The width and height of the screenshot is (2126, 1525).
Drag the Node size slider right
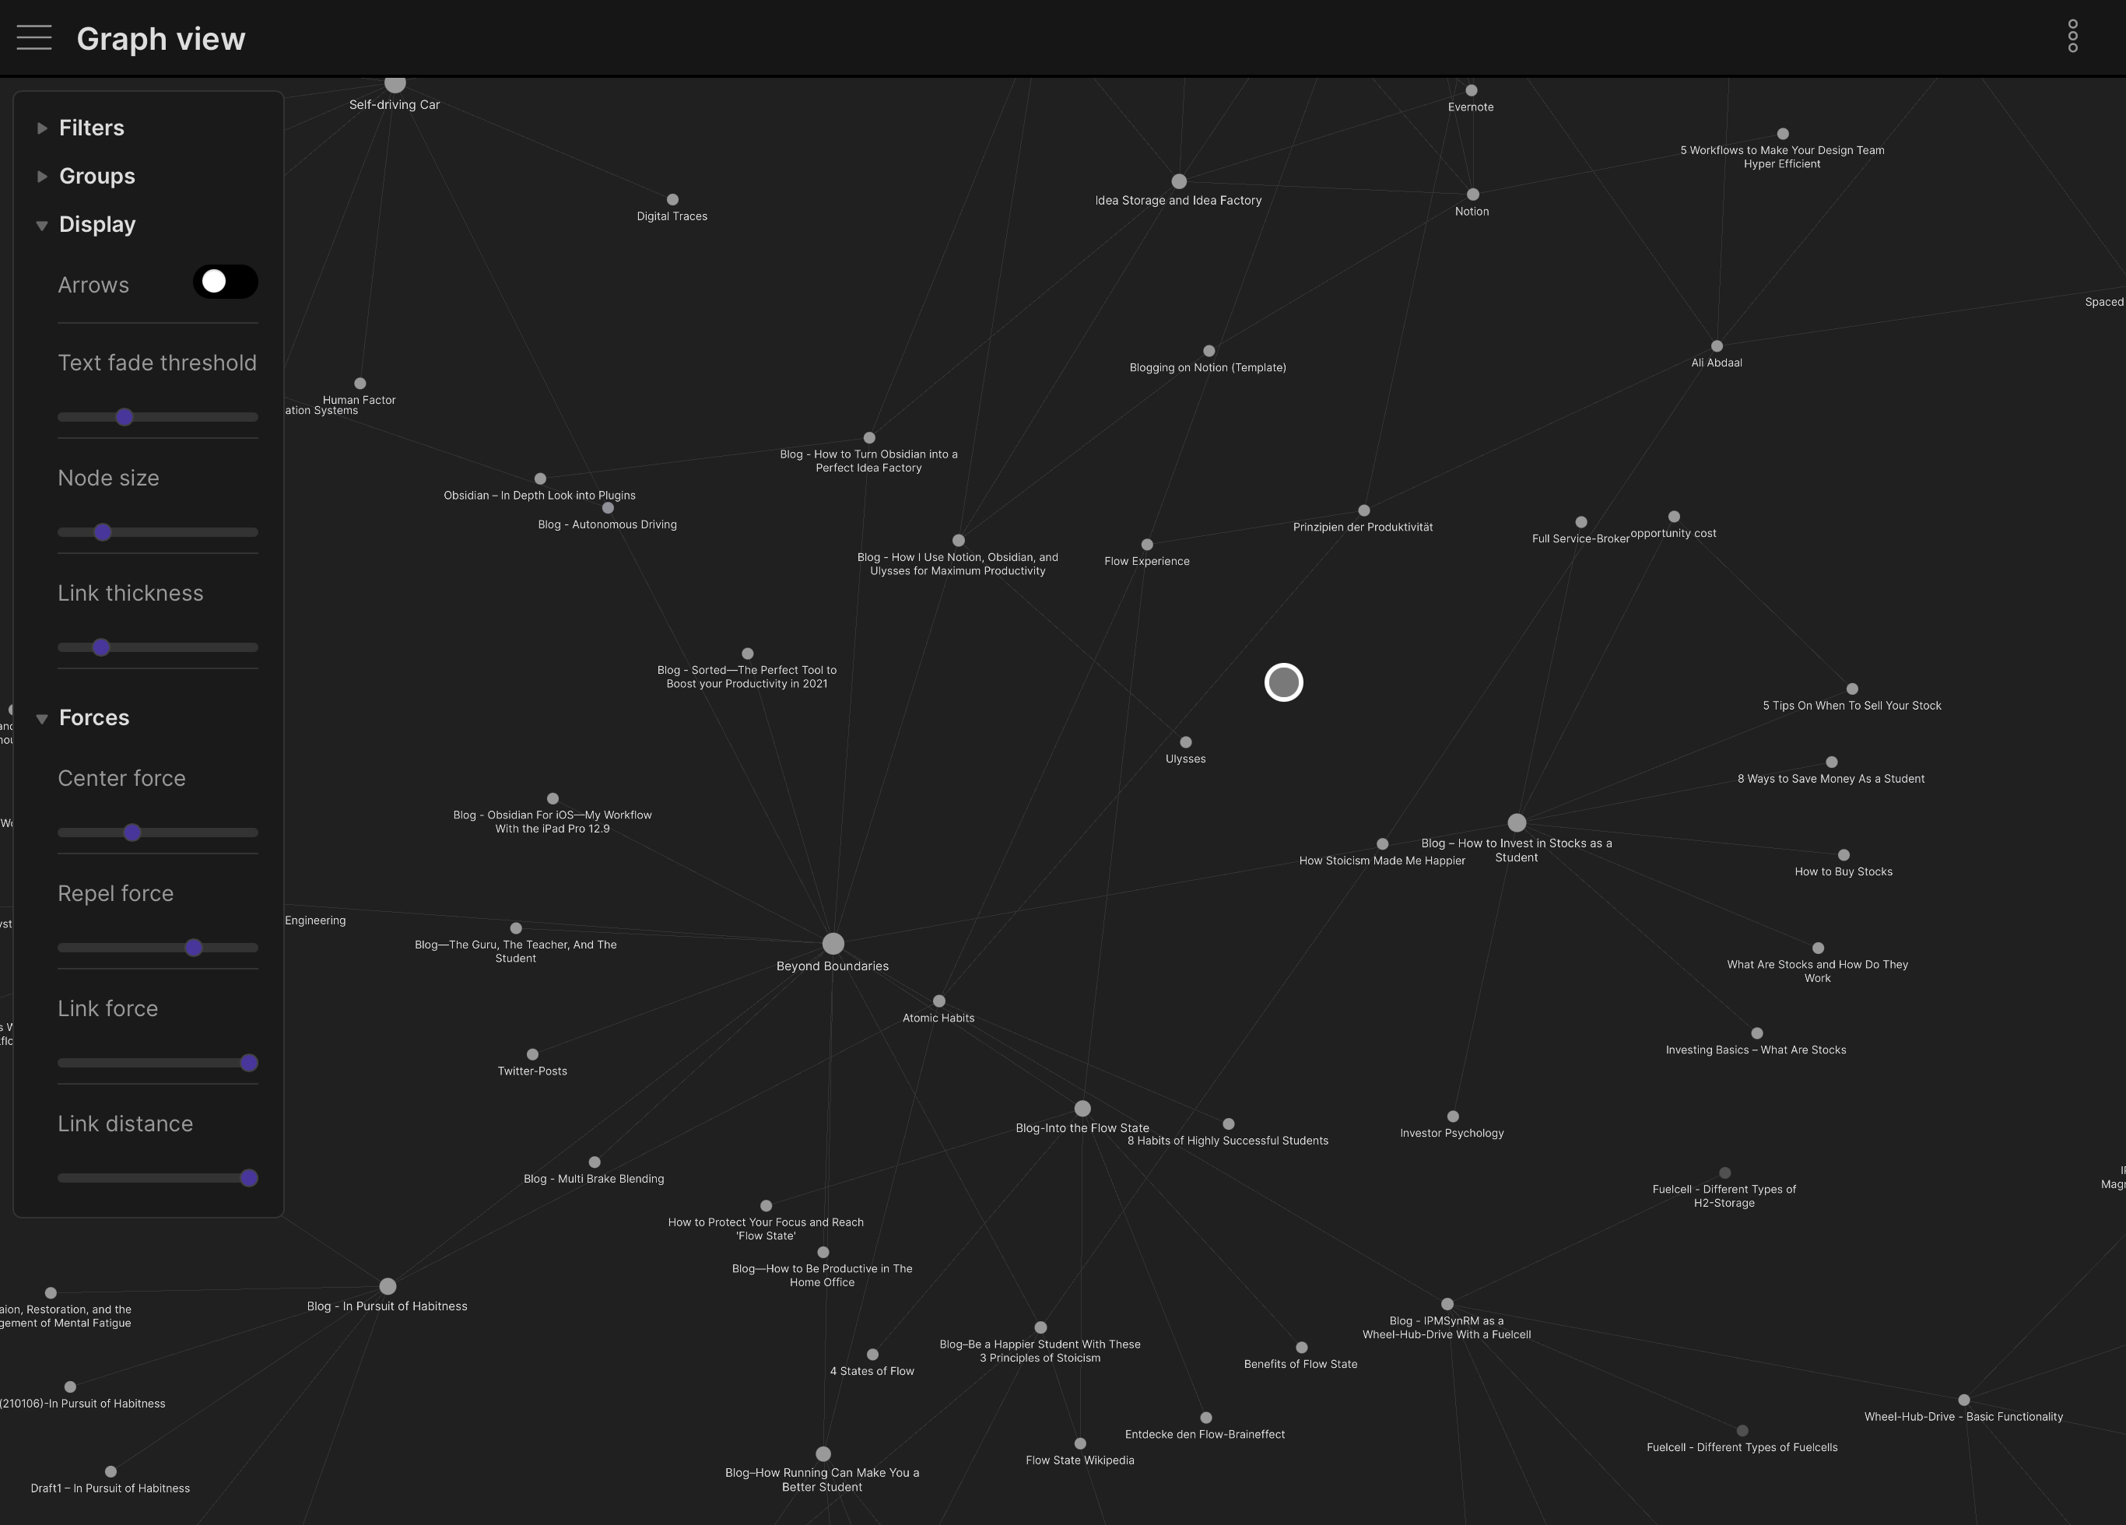[x=104, y=531]
